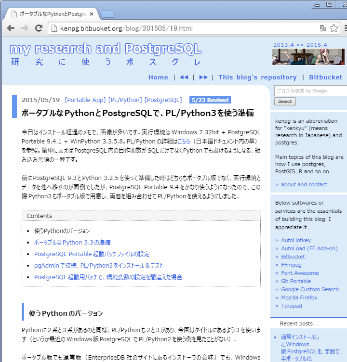Screen dimensions: 347x362
Task: Click the 5/23 Revised badge
Action: pos(210,100)
